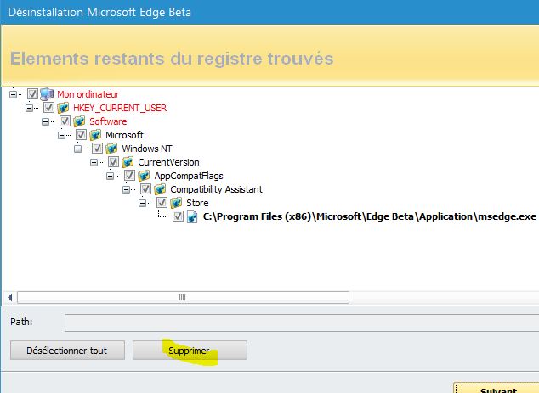Uncheck the CurrentVersion checkbox

point(113,161)
